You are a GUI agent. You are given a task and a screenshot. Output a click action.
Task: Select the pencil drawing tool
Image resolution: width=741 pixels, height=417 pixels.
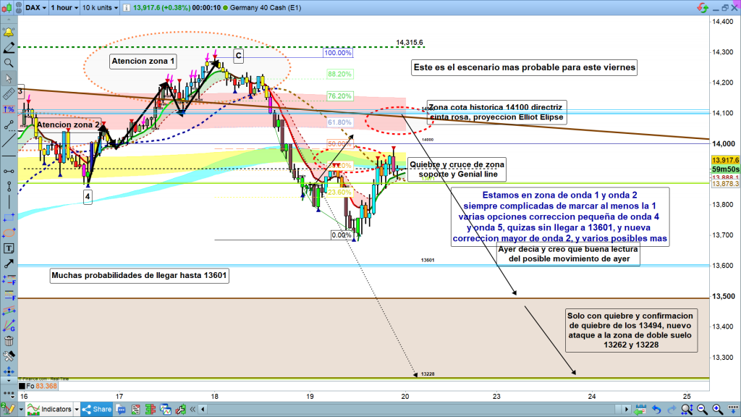pos(9,48)
